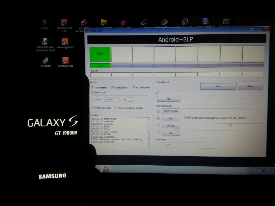Click the message log scroll-down arrow
Image resolution: width=275 pixels, height=206 pixels.
[x=148, y=149]
